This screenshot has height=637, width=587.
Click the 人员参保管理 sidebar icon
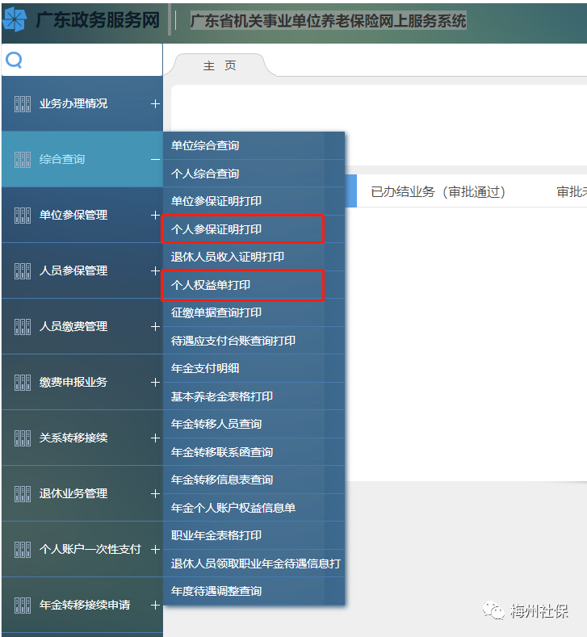point(23,271)
